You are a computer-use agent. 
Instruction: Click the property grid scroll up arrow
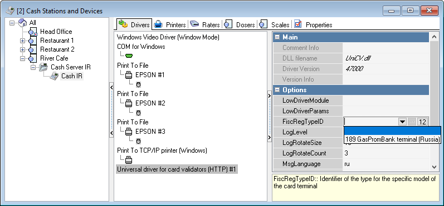tap(434, 37)
